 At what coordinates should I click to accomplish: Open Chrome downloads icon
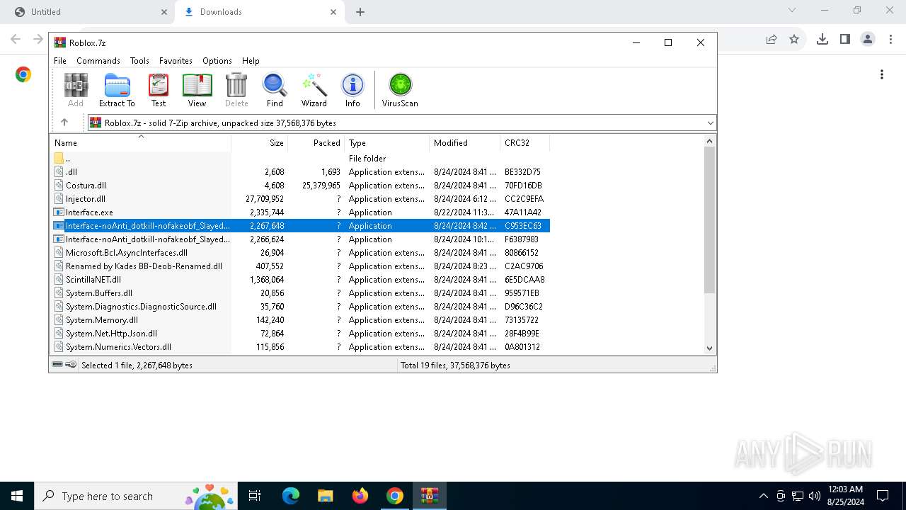coord(822,39)
